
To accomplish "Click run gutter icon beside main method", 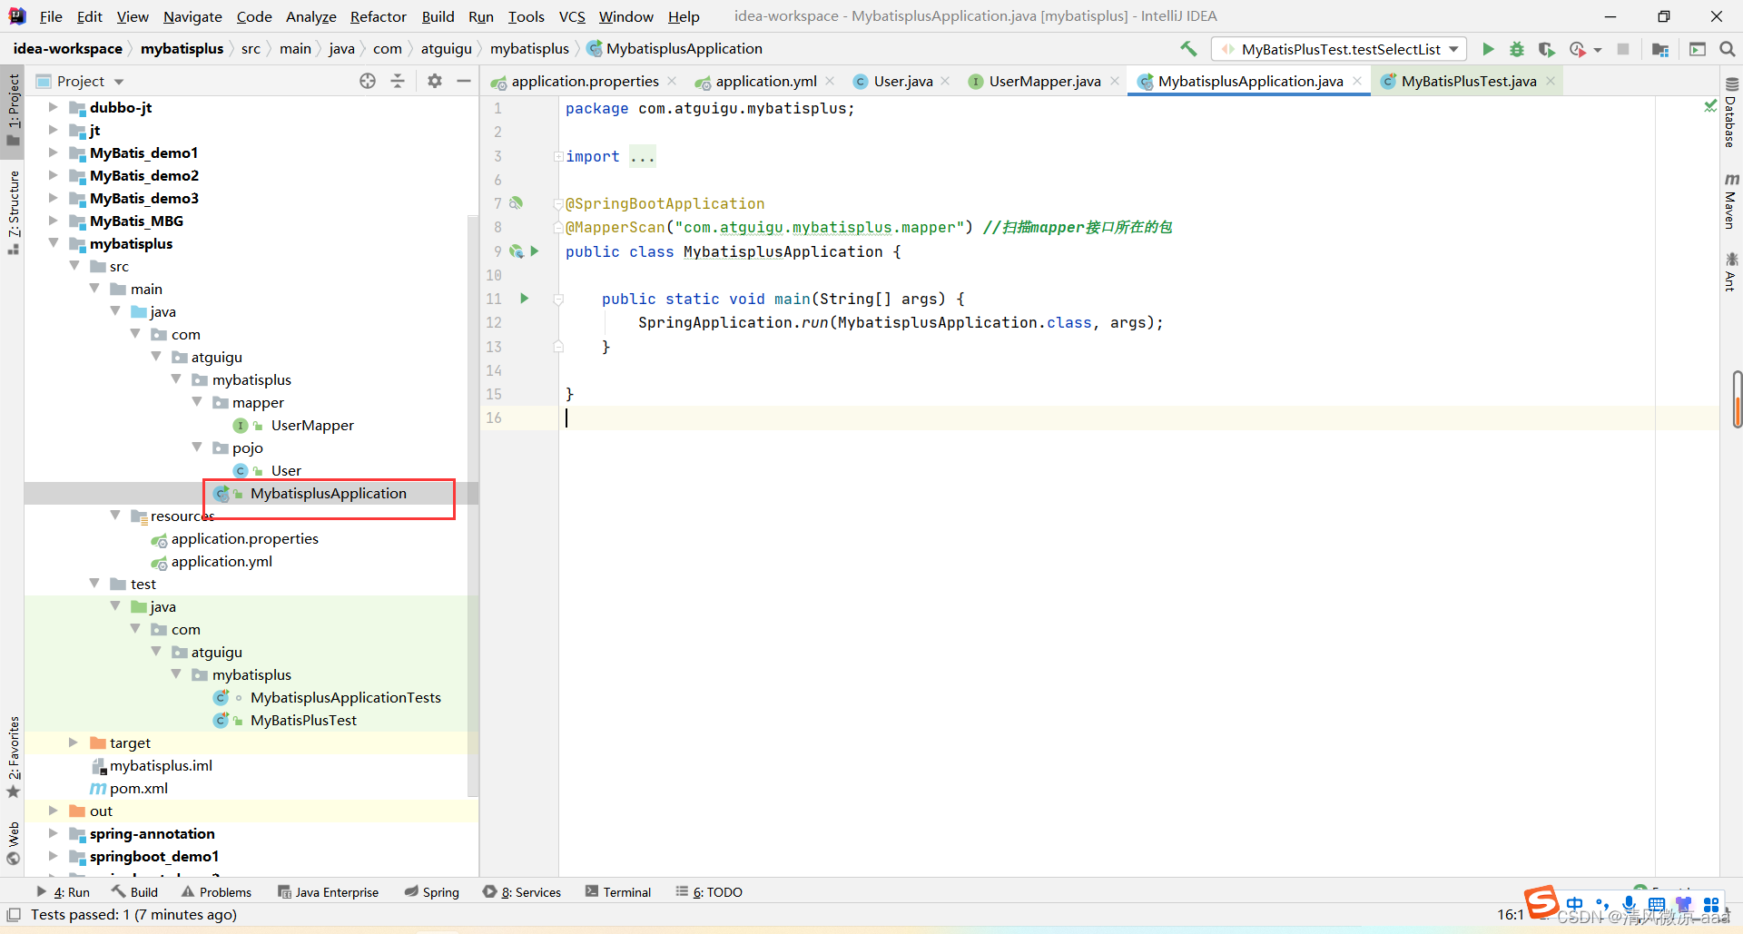I will [x=524, y=299].
